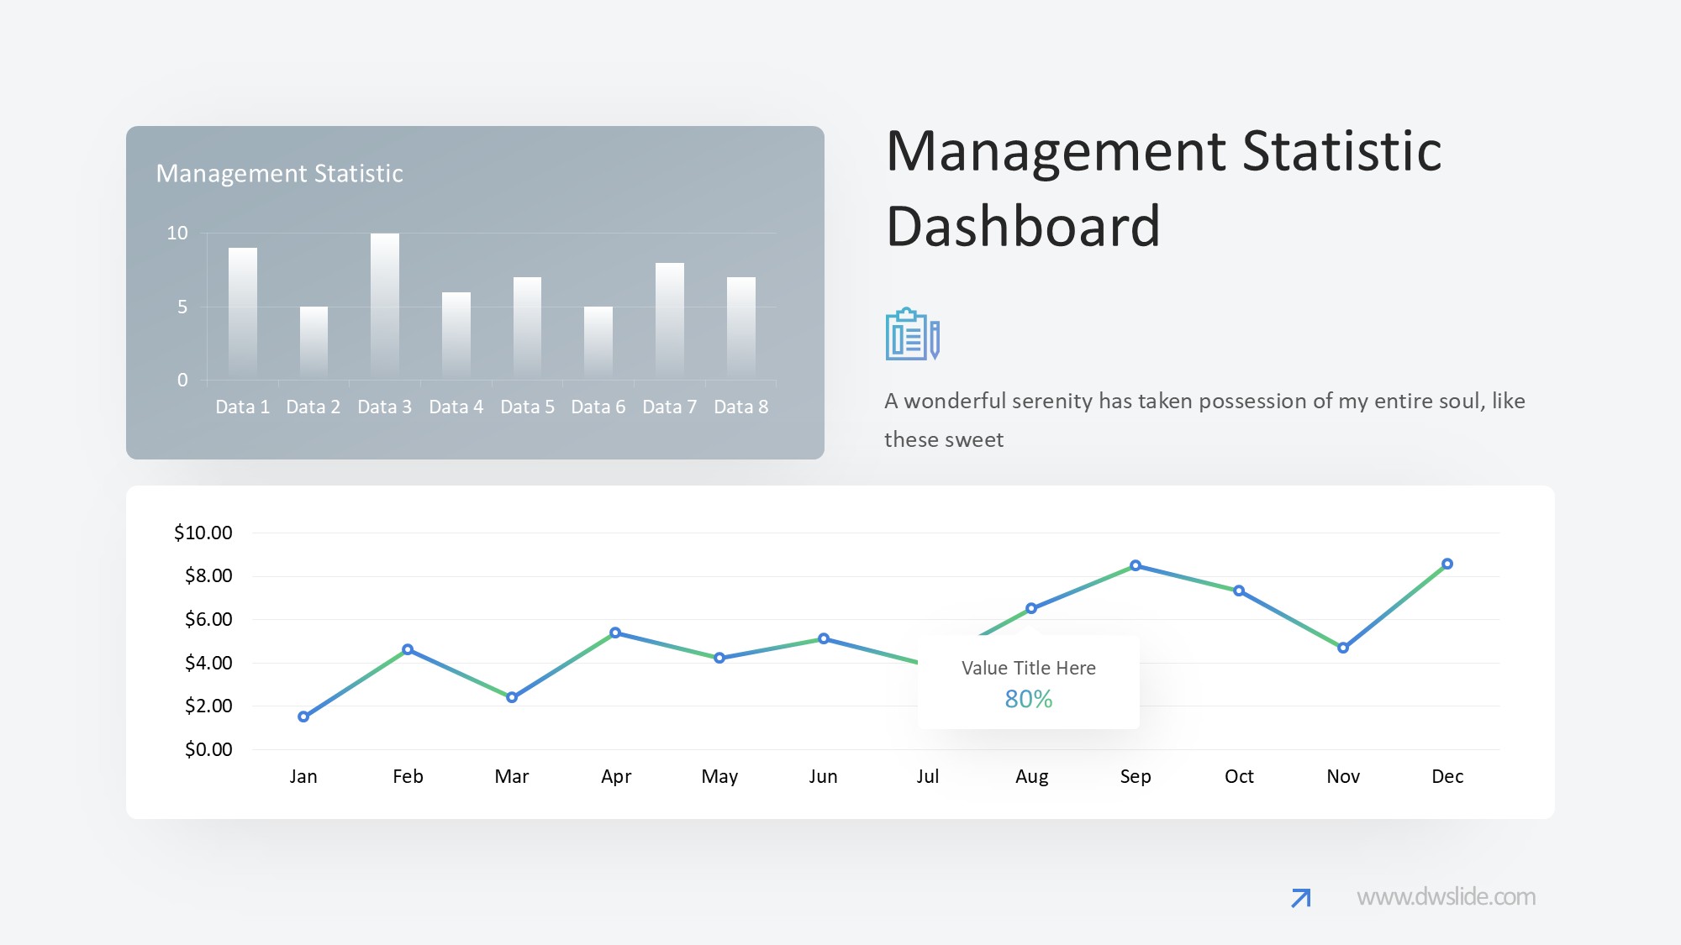This screenshot has width=1681, height=945.
Task: Click the Dec data point marker
Action: [1447, 564]
